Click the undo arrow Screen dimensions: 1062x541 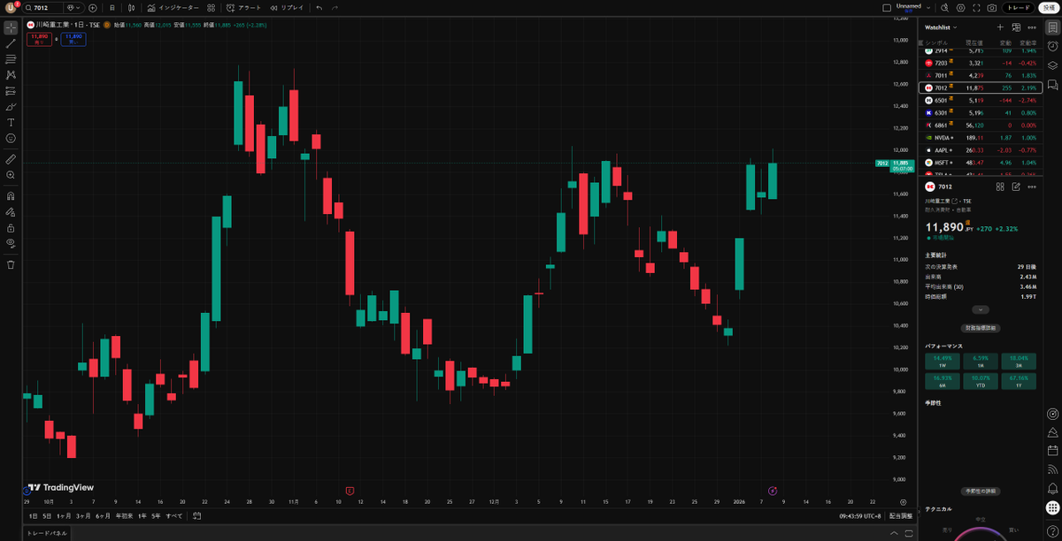click(319, 7)
